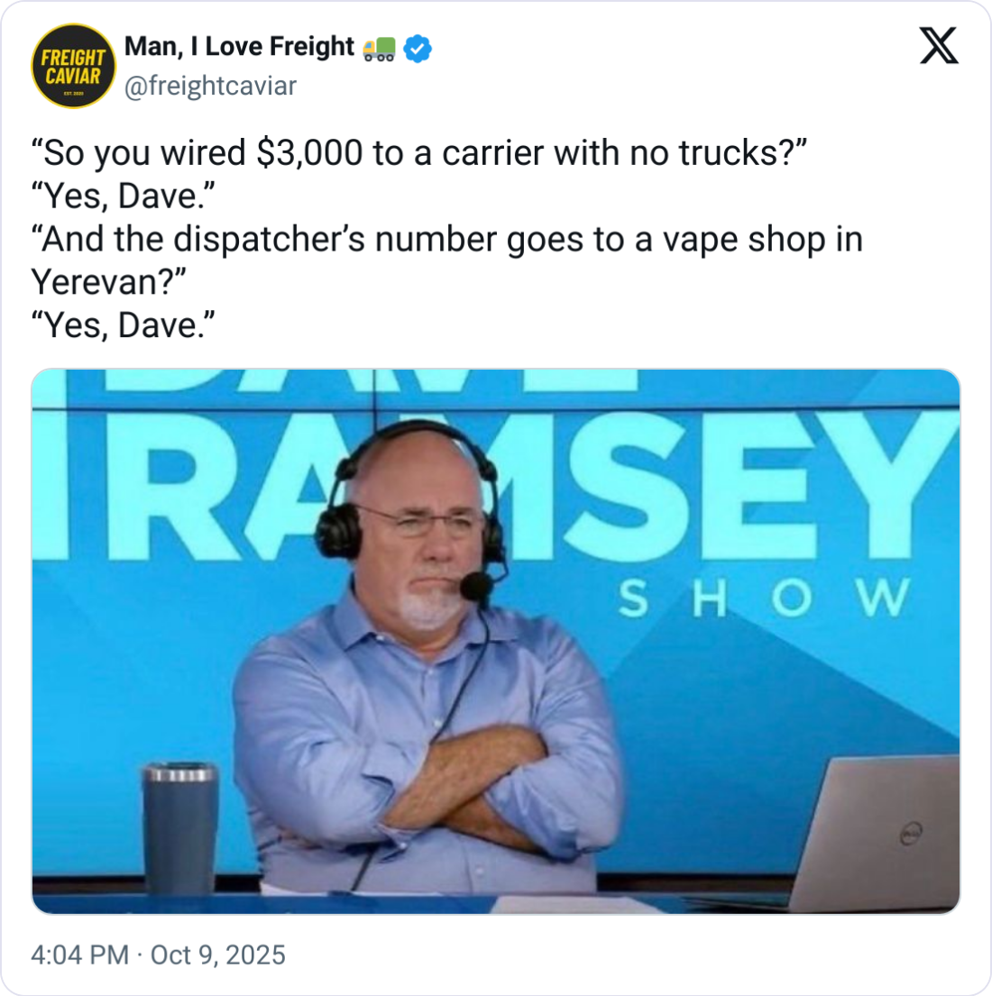Open the @freightcaviar handle link
992x996 pixels.
(210, 86)
